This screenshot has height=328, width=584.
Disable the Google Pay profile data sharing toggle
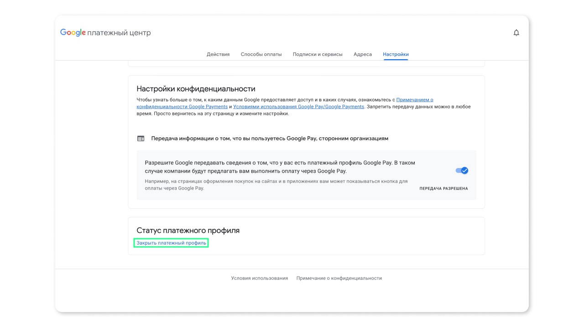[x=461, y=170]
